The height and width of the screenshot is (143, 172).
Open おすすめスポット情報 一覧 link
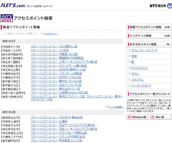[168, 44]
